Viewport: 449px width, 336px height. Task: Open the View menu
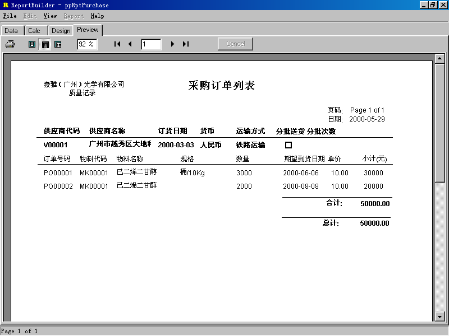[50, 16]
